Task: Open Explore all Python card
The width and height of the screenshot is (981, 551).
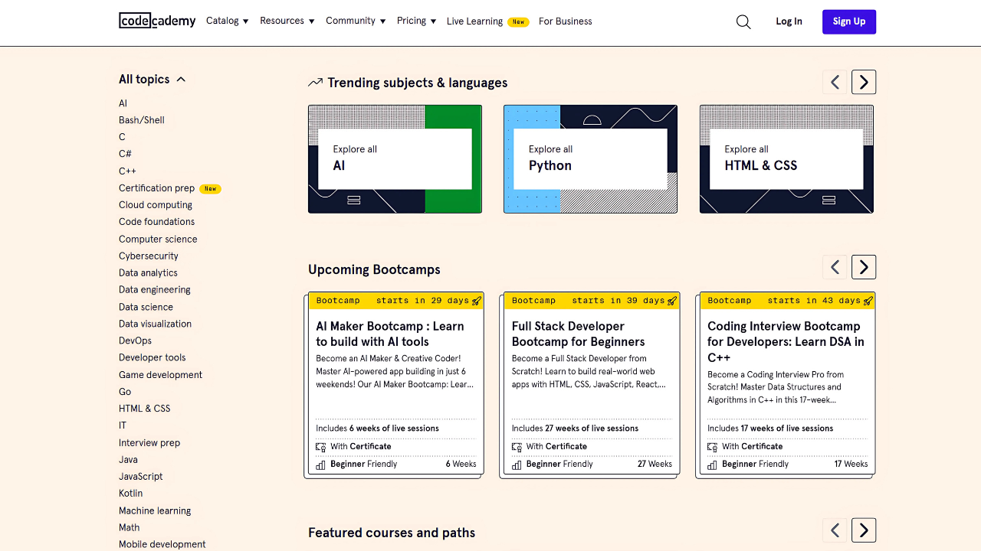Action: pos(590,159)
